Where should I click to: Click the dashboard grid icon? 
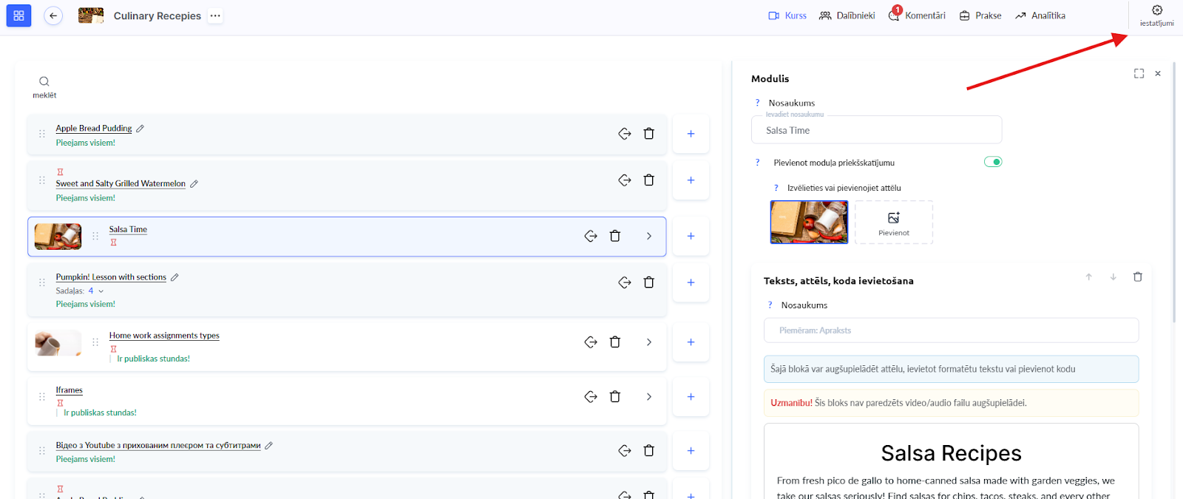click(x=18, y=16)
